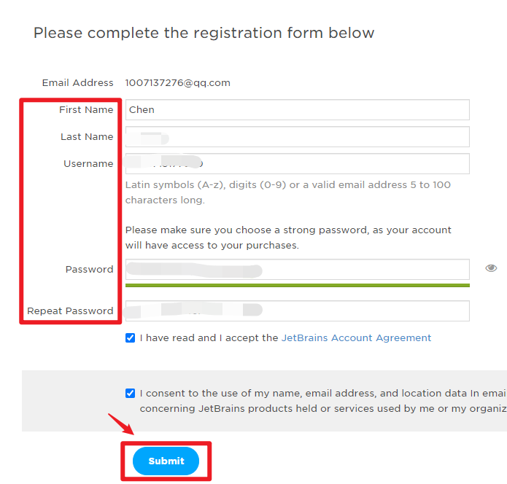
Task: Click the Last Name label
Action: [87, 137]
